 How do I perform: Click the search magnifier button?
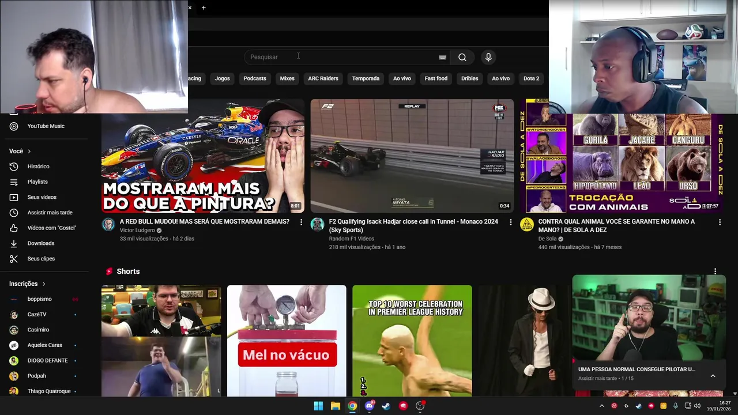[462, 57]
